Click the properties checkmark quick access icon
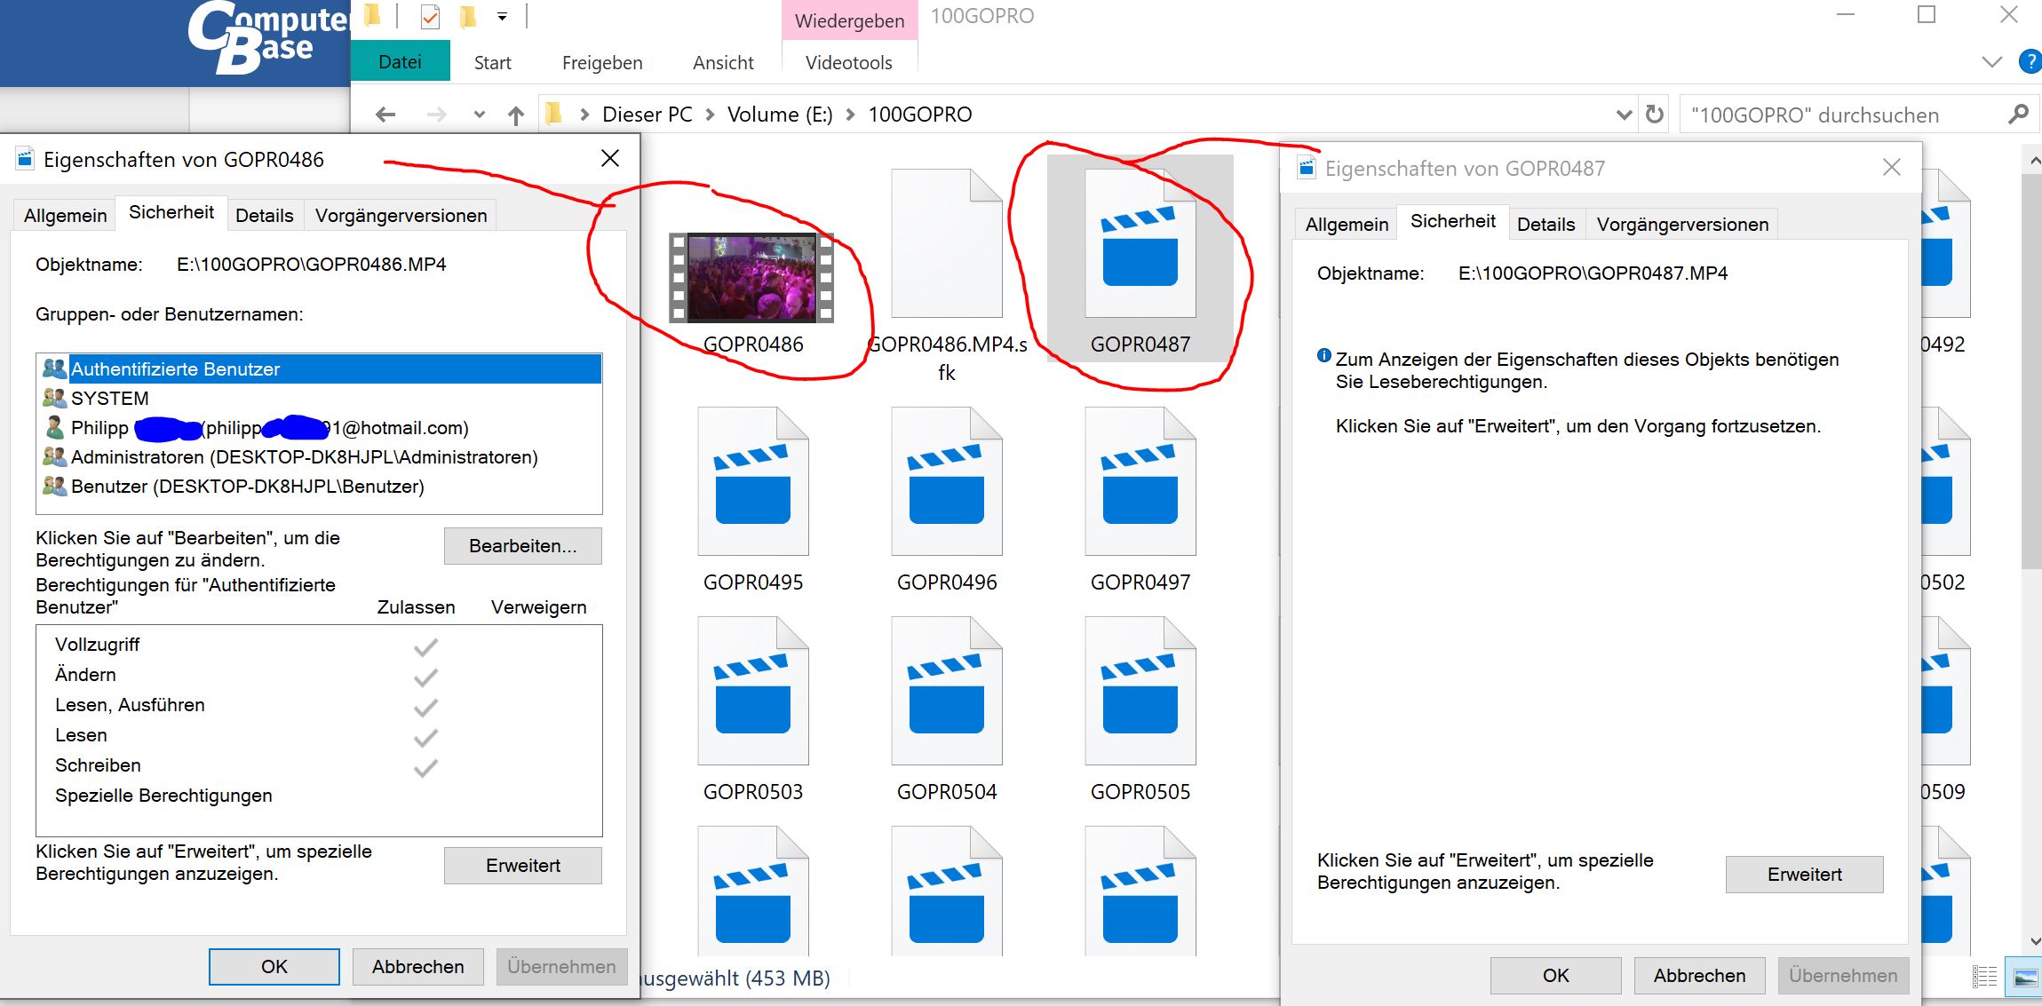Screen dimensions: 2042x1006 (430, 17)
